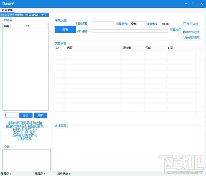Click the ID column header in 百家号 list

[x=36, y=26]
